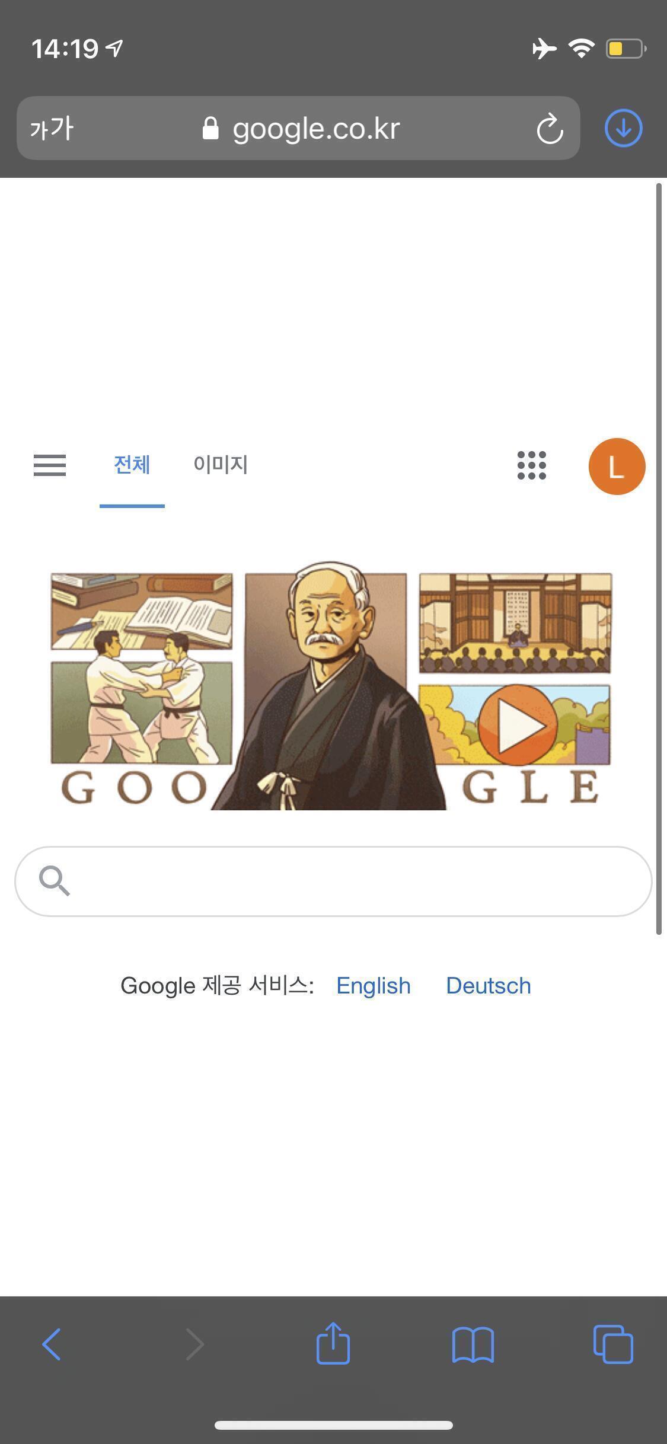Switch Google language to English

(x=374, y=986)
